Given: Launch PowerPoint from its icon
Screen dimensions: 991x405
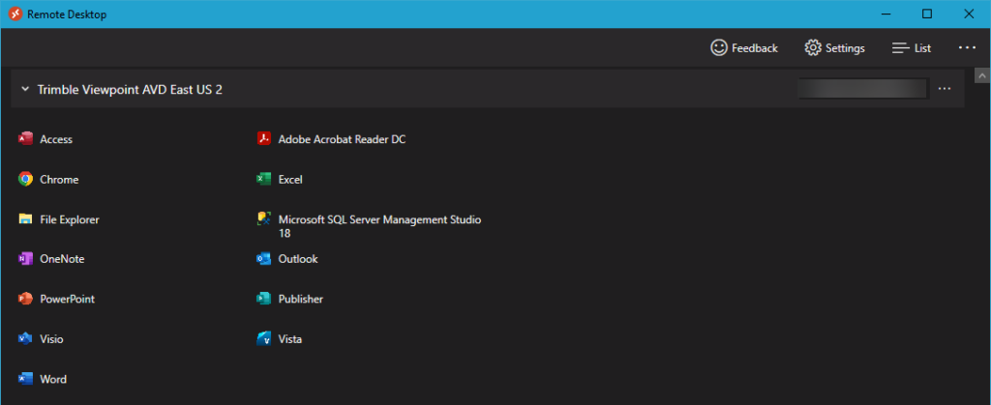Looking at the screenshot, I should [x=25, y=299].
